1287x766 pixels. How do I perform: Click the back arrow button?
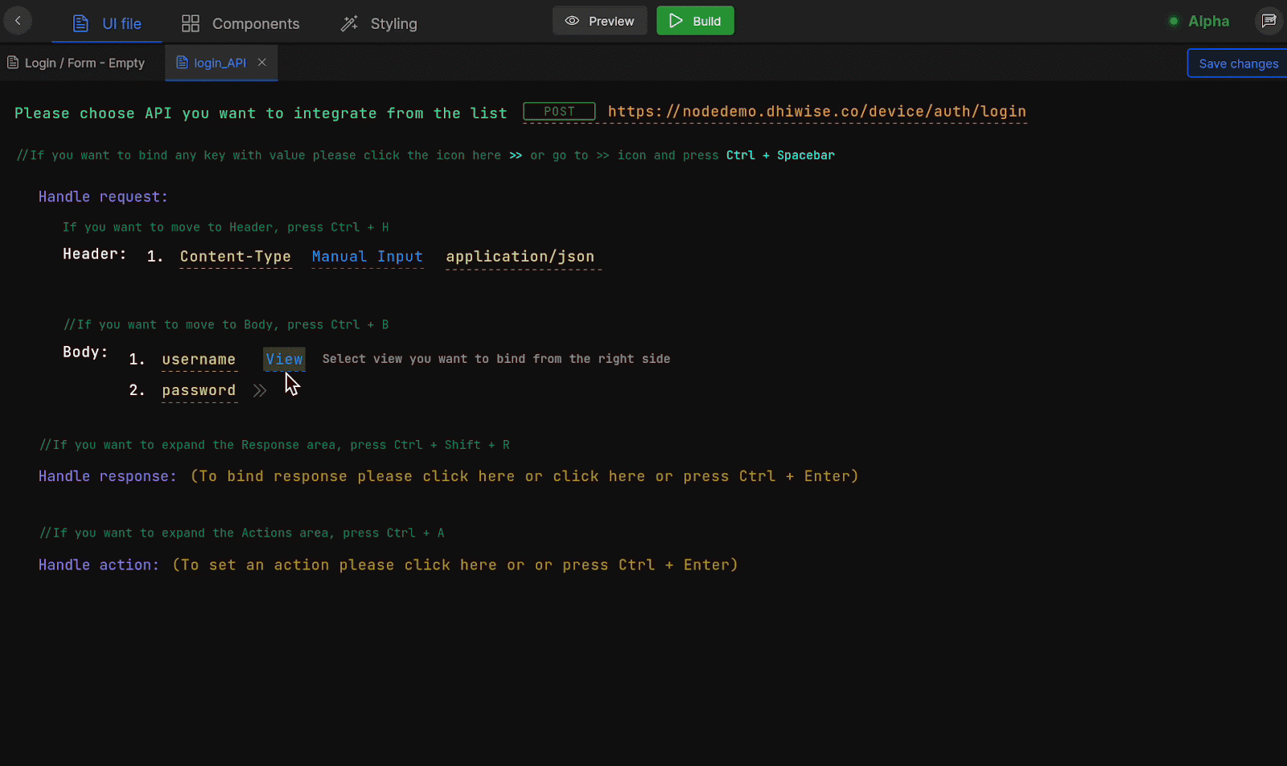18,21
